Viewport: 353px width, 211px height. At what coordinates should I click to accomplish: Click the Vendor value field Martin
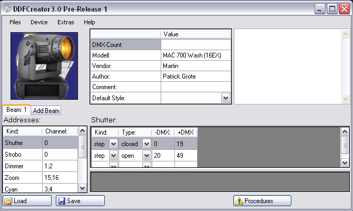coord(195,66)
